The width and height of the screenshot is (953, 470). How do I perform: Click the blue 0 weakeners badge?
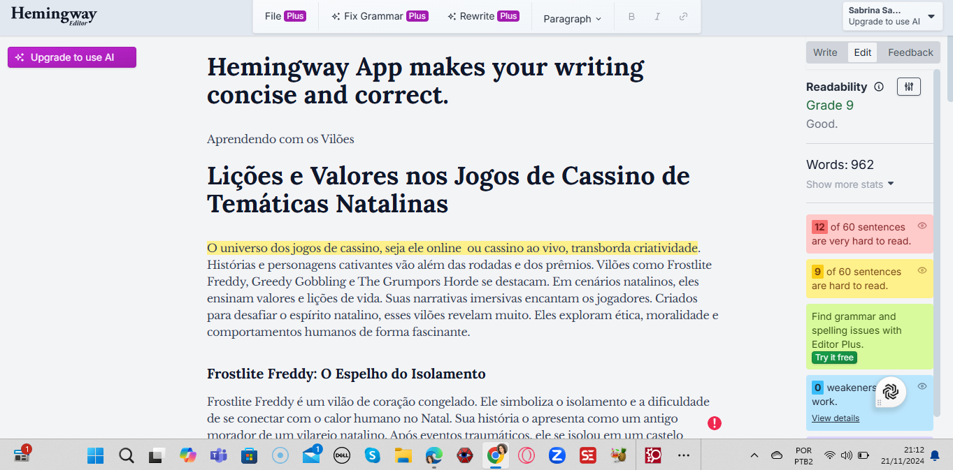click(x=817, y=388)
